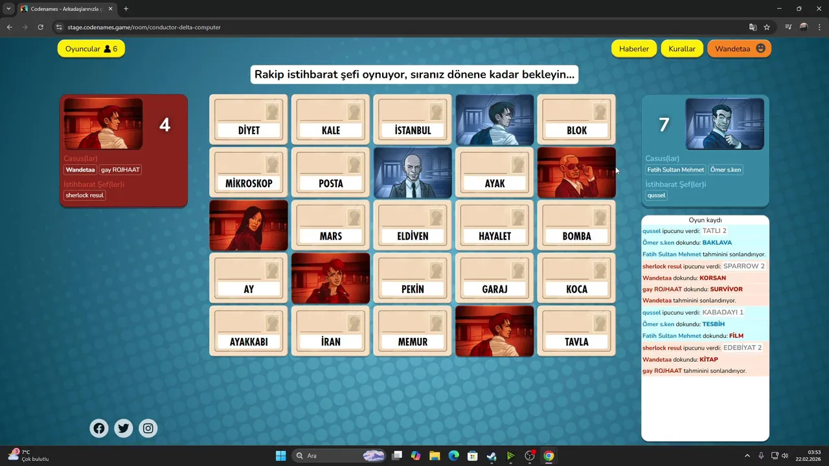Image resolution: width=829 pixels, height=466 pixels.
Task: Bookmark this page with star icon
Action: click(767, 27)
